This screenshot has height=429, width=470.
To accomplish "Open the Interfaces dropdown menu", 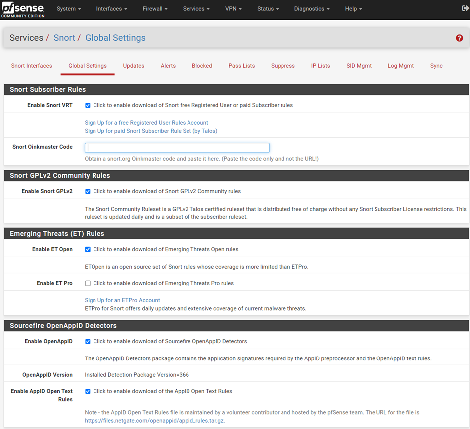I will pyautogui.click(x=111, y=9).
